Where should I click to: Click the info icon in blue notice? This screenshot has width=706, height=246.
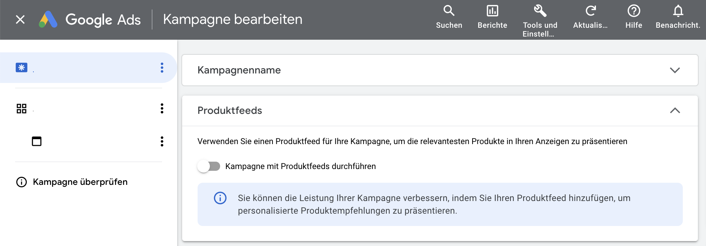(220, 198)
